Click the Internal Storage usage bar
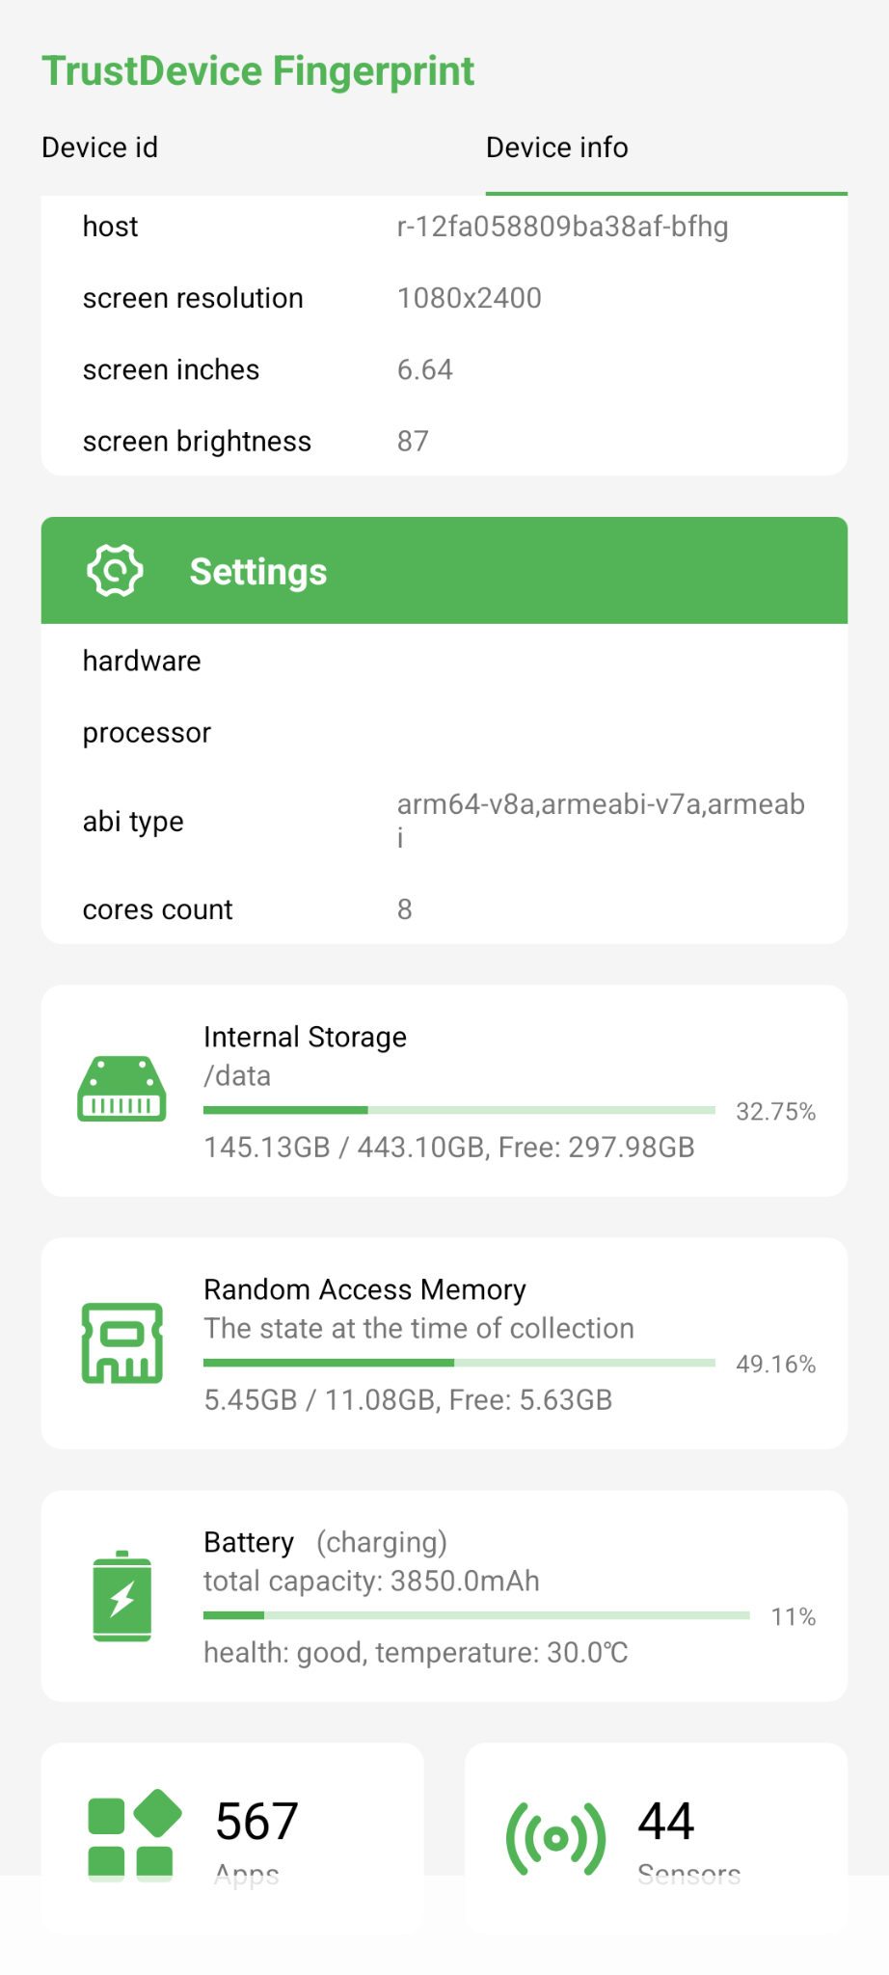889x1975 pixels. point(459,1110)
